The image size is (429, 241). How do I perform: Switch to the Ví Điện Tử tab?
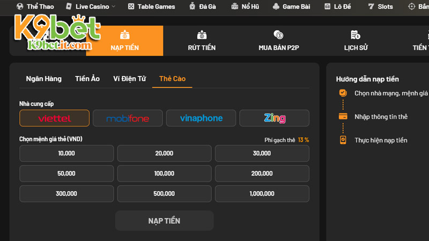pos(130,79)
